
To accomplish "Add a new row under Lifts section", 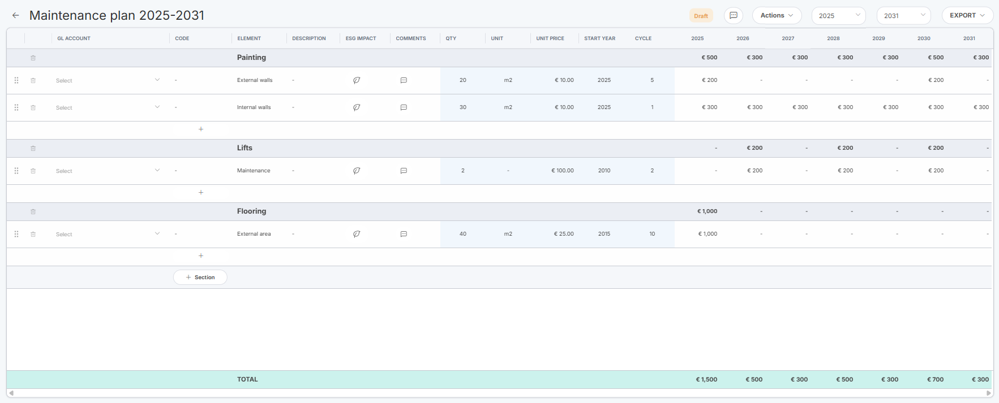I will click(x=201, y=192).
